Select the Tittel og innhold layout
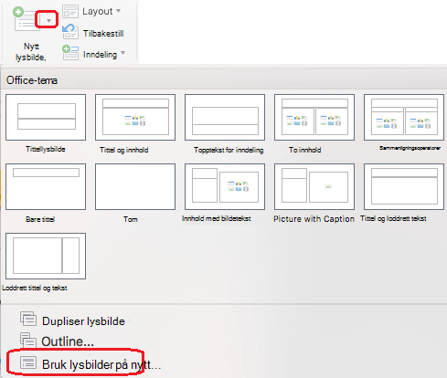 (x=135, y=117)
